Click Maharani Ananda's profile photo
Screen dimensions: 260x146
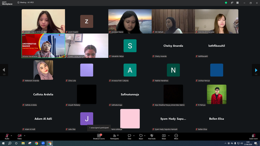point(43,70)
